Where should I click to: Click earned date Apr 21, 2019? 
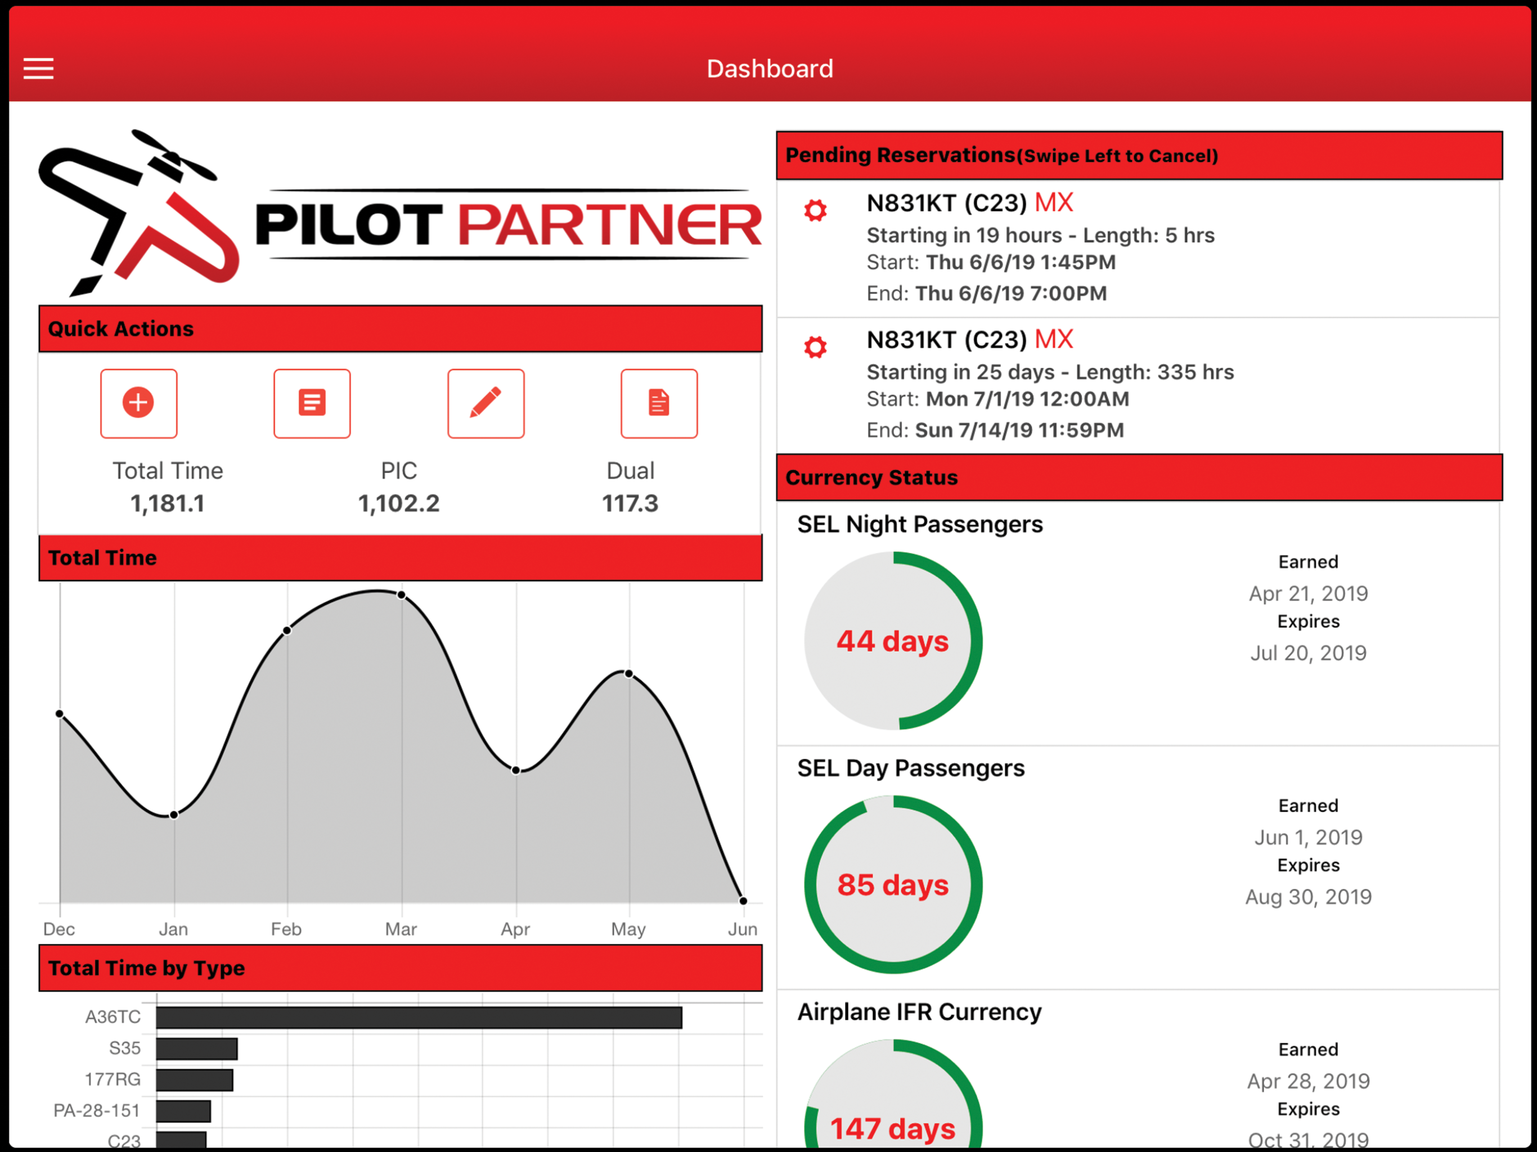[1309, 593]
